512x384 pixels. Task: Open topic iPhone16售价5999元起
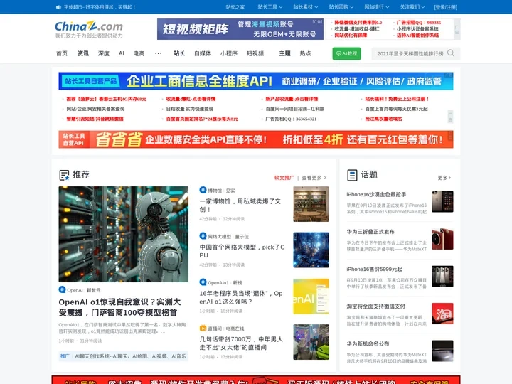point(375,269)
